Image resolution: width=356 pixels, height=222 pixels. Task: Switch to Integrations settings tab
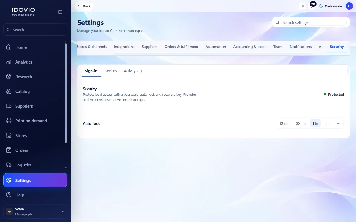click(124, 47)
